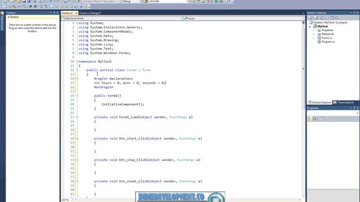Close the Toolbox panel
The width and height of the screenshot is (360, 202).
tap(57, 12)
